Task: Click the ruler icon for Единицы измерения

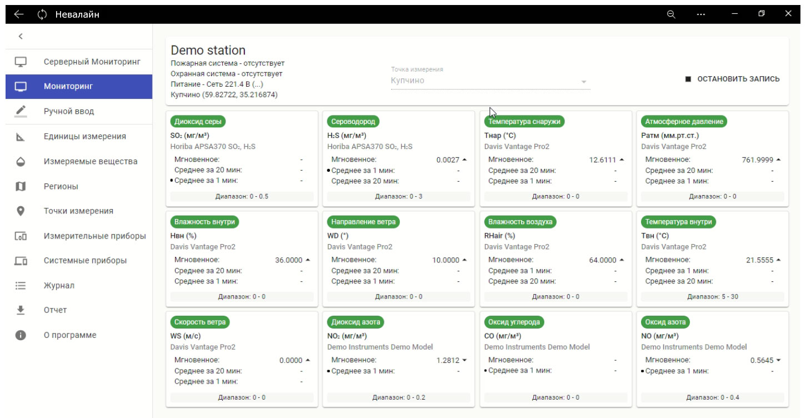Action: pyautogui.click(x=21, y=137)
